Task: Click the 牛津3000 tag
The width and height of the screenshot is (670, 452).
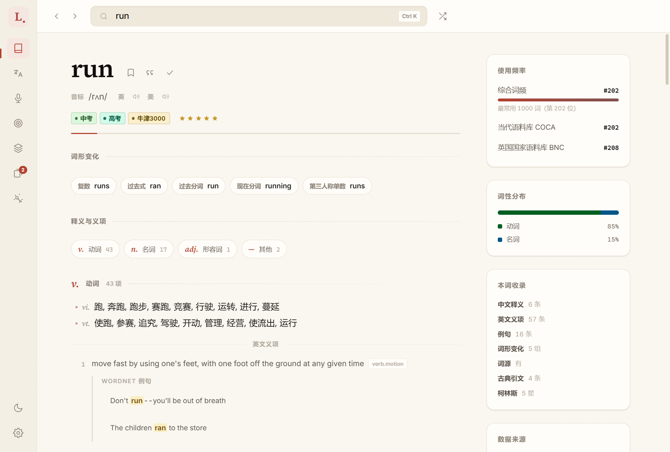Action: coord(149,118)
